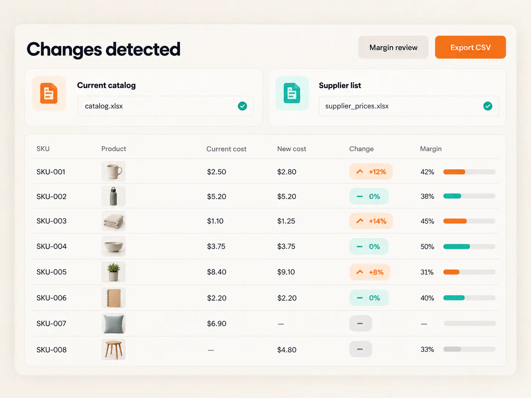The image size is (531, 398).
Task: Click the 0% change badge for SKU-002
Action: click(369, 196)
